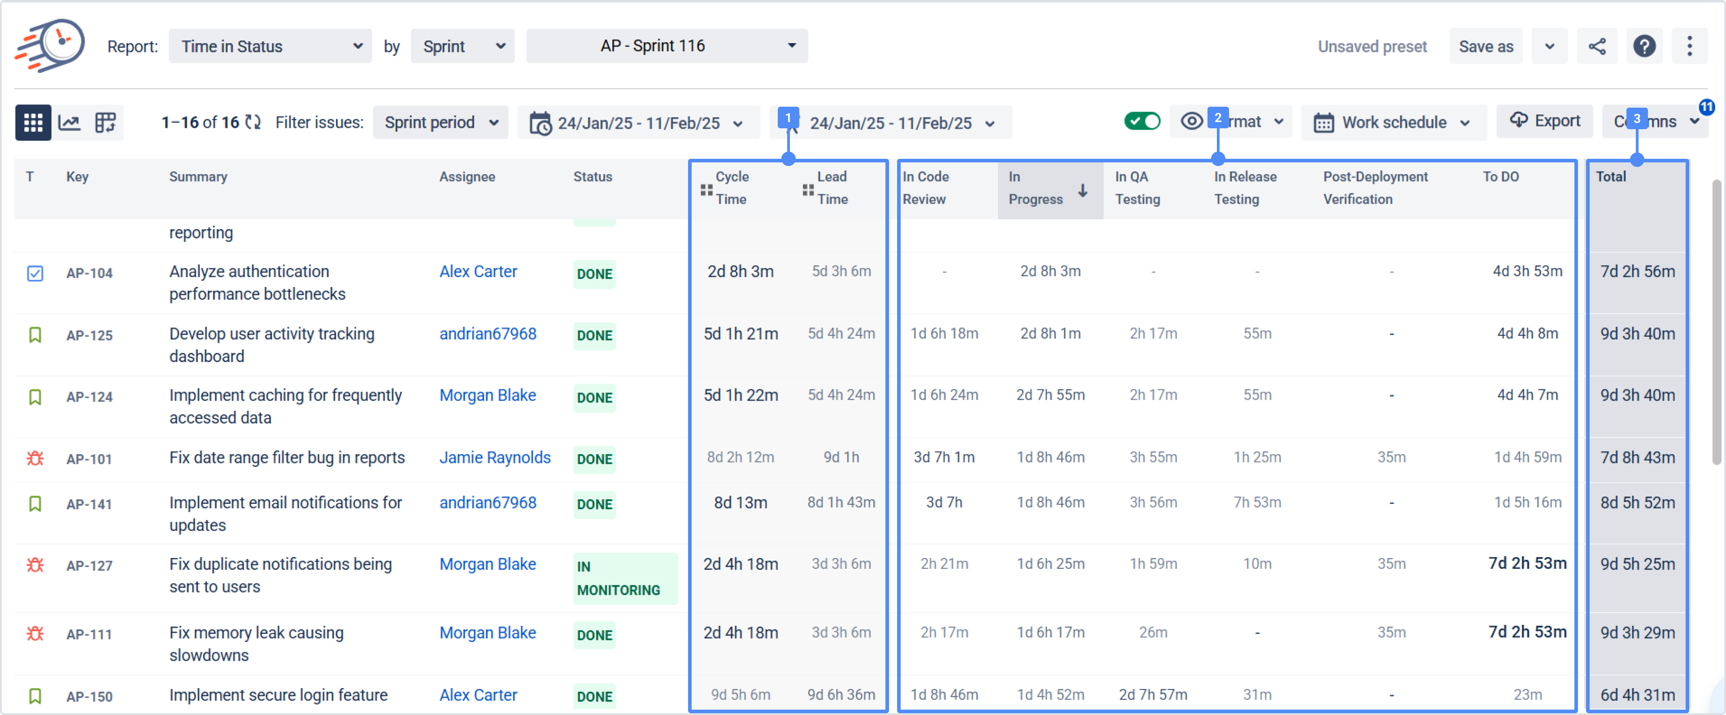This screenshot has height=715, width=1726.
Task: Open Jamie Raynolds assignee link
Action: coord(494,458)
